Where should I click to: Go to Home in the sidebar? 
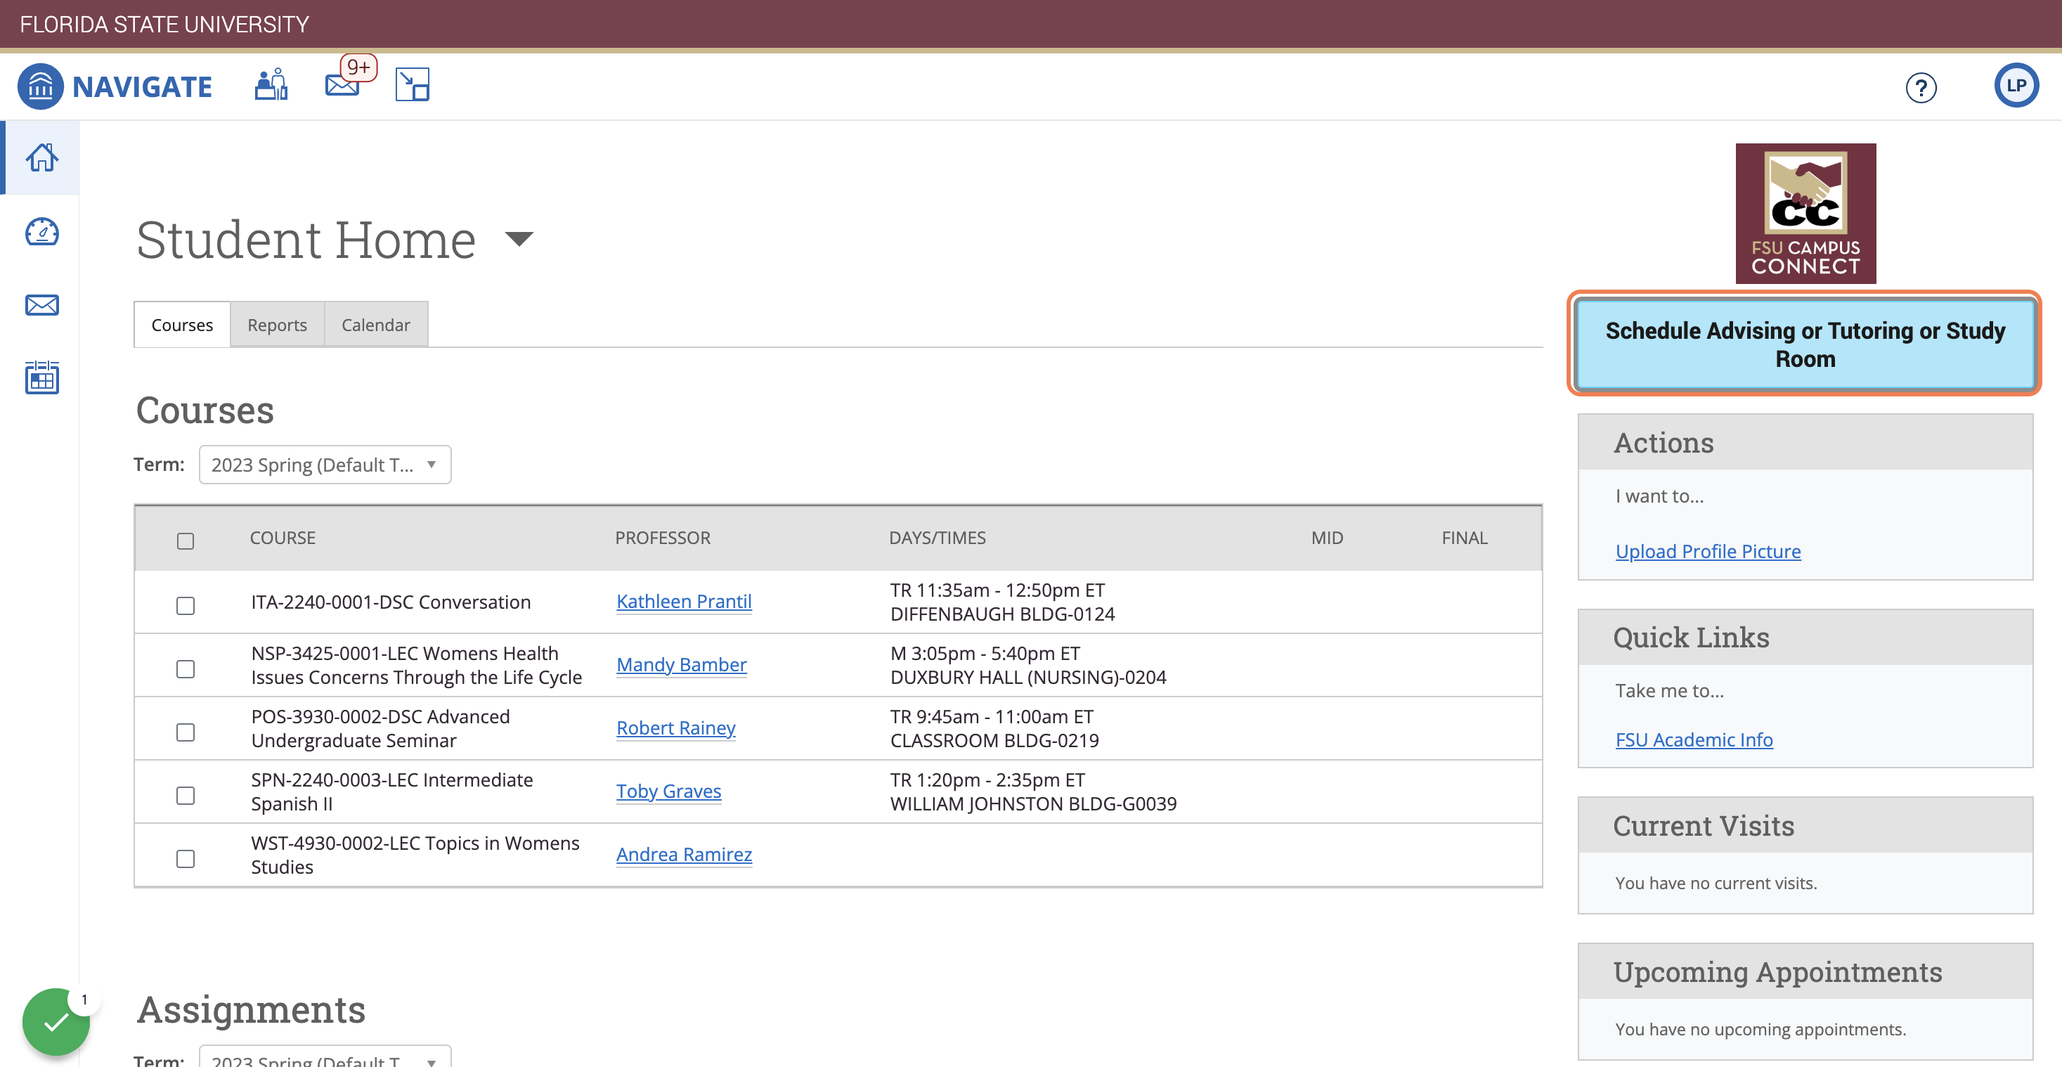point(41,157)
